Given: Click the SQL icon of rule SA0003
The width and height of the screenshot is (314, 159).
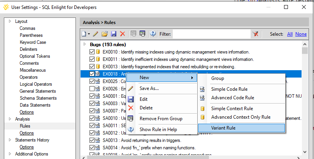Looking at the screenshot, I should pos(98,103).
